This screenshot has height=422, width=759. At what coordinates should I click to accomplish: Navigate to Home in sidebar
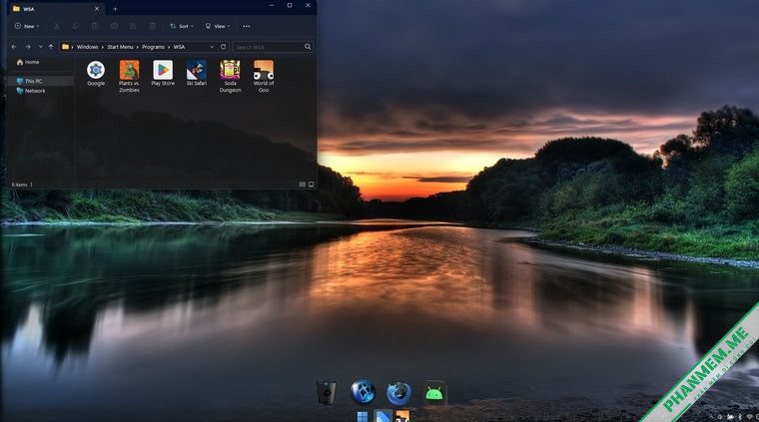[x=28, y=62]
